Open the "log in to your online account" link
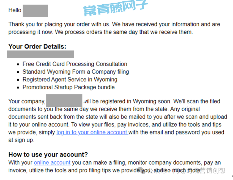233x180 pixels. [92, 132]
